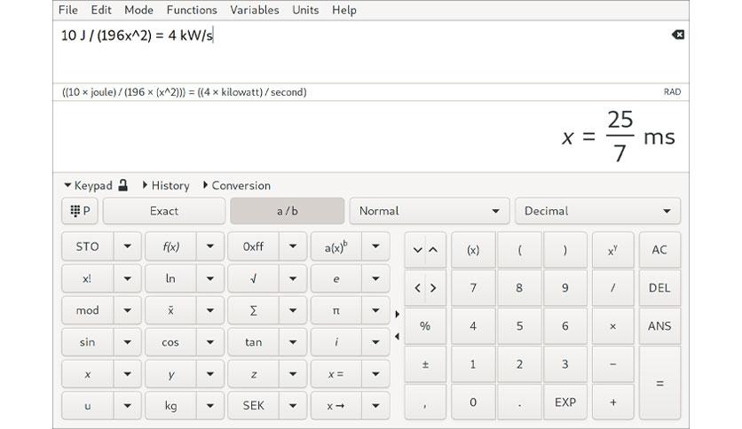Open the Decimal number base dropdown
The width and height of the screenshot is (742, 429).
(596, 211)
